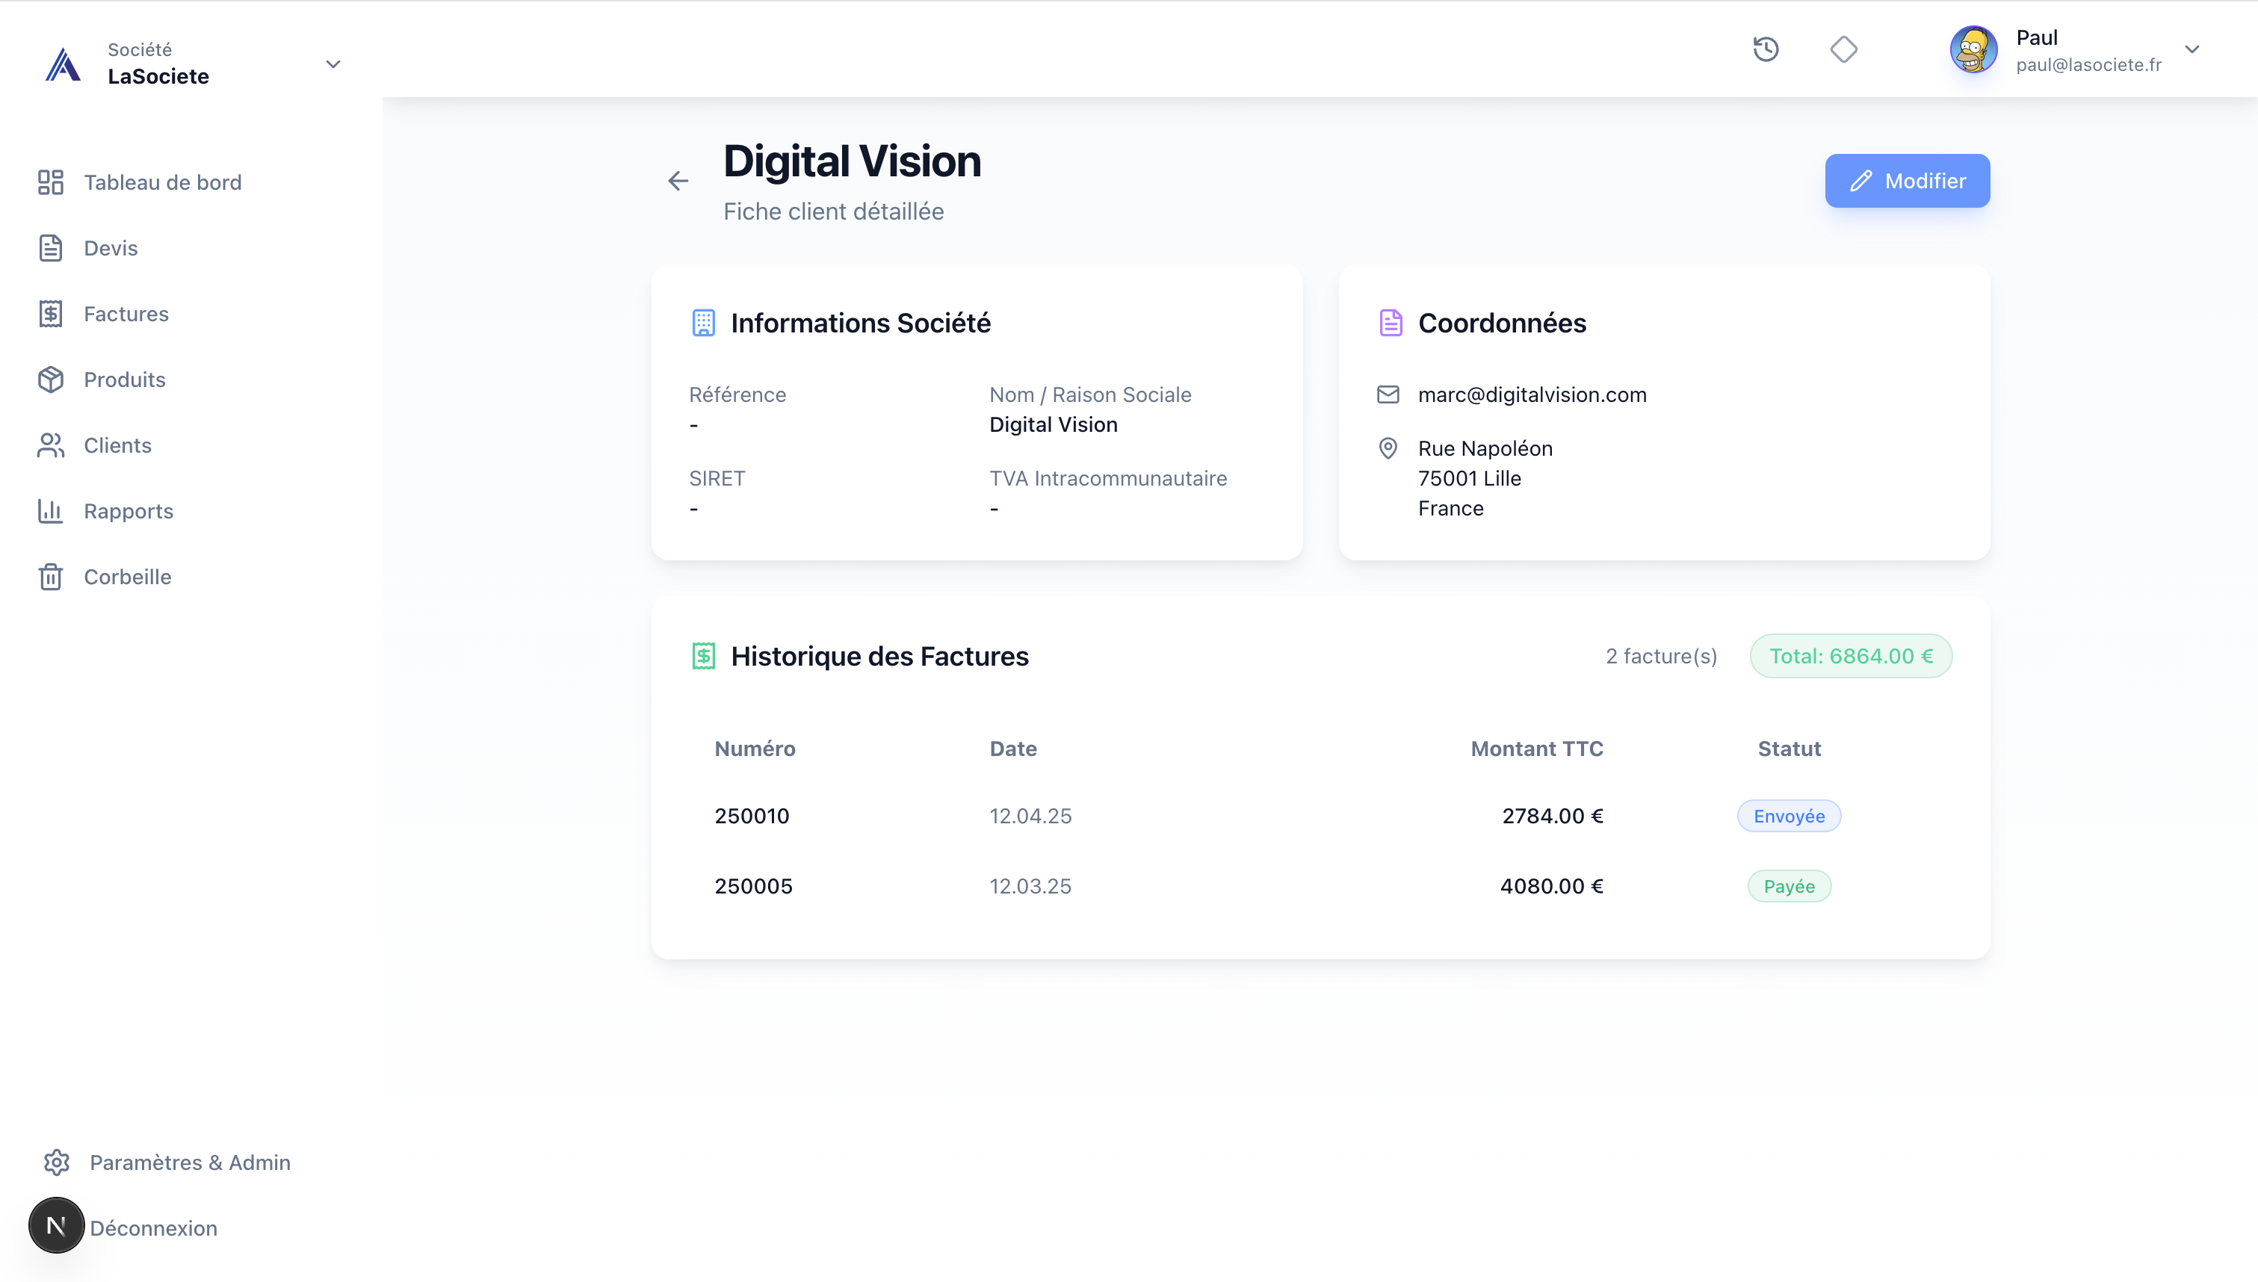2258x1282 pixels.
Task: Click the Rapports chart icon in sidebar
Action: click(51, 511)
